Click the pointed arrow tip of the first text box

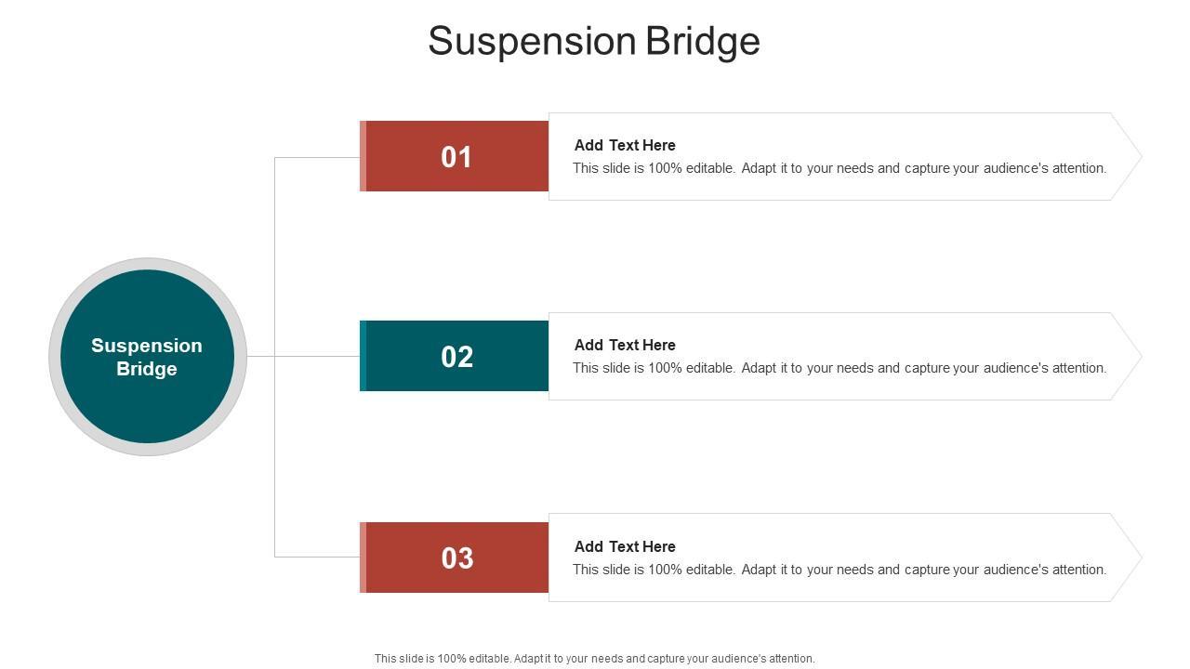(x=1130, y=156)
